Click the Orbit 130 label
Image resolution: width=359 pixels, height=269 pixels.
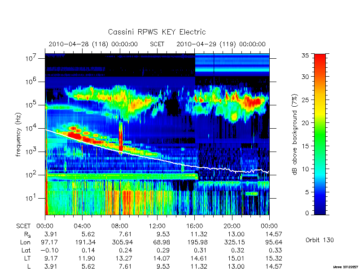click(x=320, y=240)
